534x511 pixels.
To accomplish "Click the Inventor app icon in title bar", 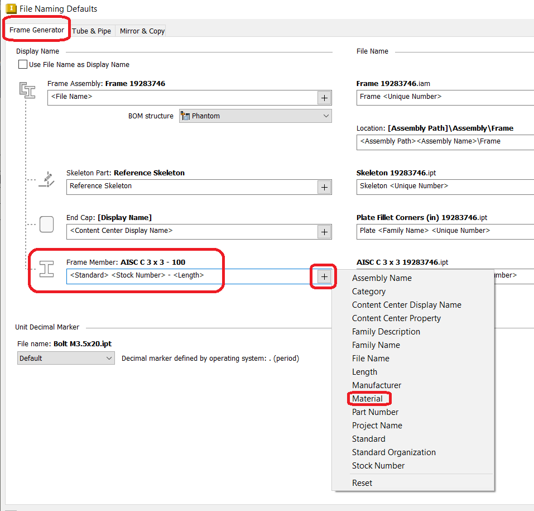I will click(x=11, y=8).
